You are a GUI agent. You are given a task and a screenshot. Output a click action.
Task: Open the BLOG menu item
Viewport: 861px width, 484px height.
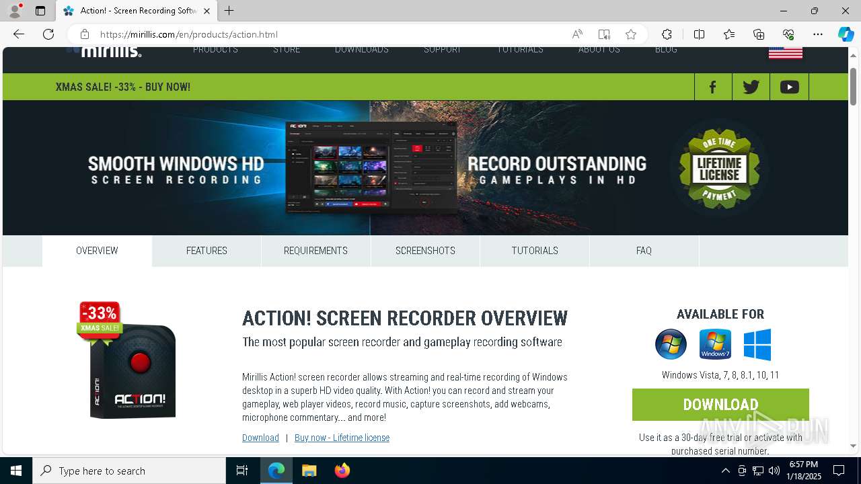(x=666, y=50)
